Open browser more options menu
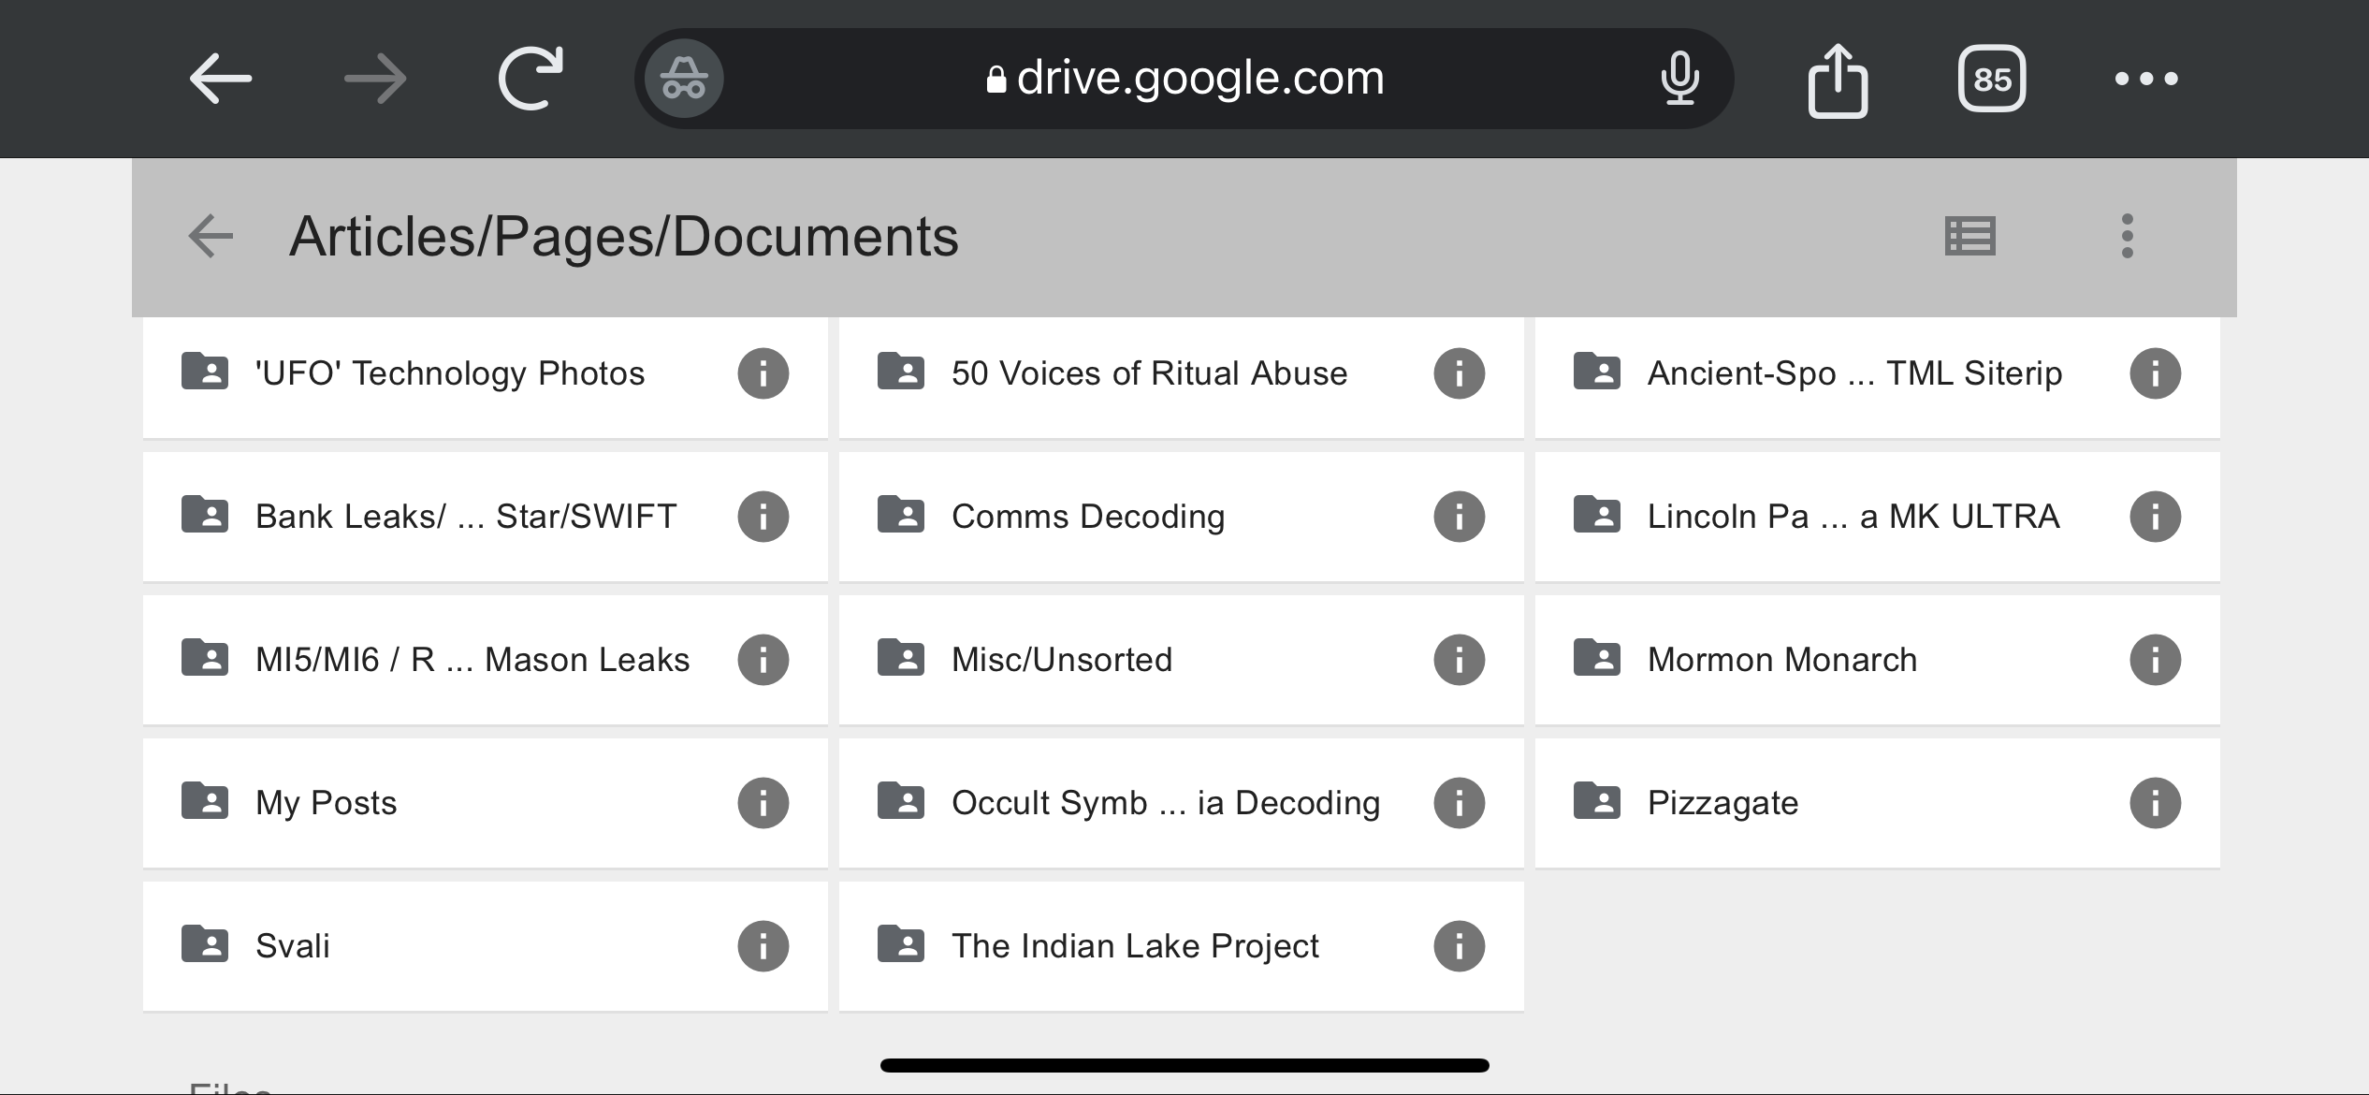The image size is (2369, 1095). click(2145, 79)
